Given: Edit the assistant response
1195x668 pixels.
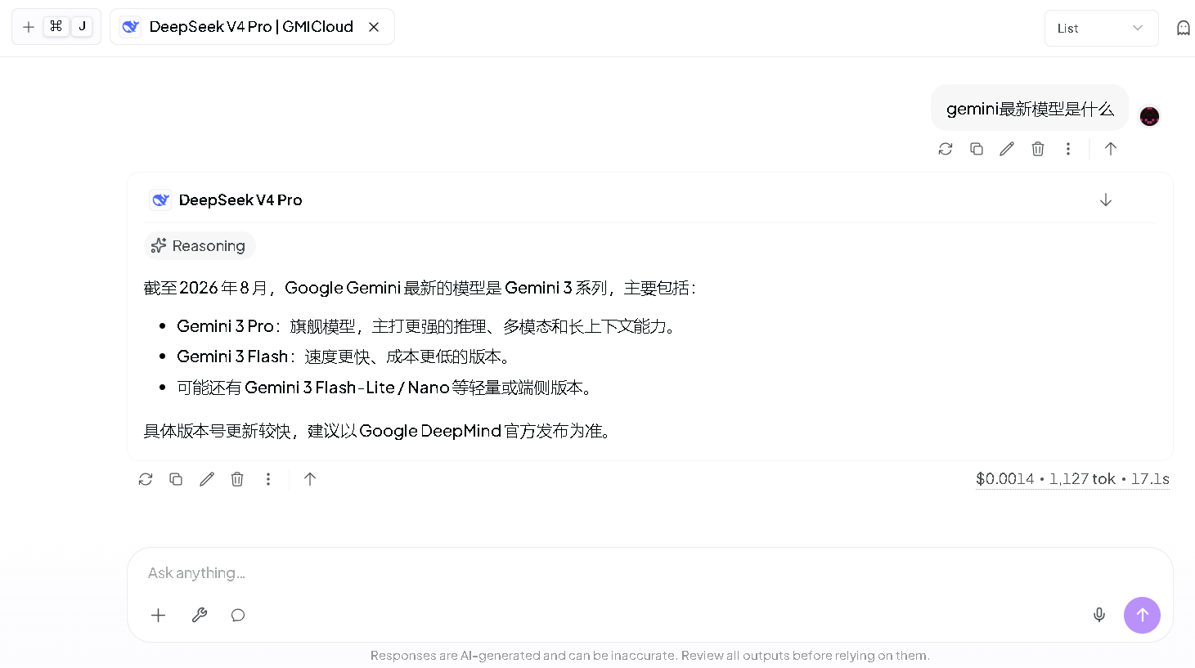Looking at the screenshot, I should pos(207,479).
